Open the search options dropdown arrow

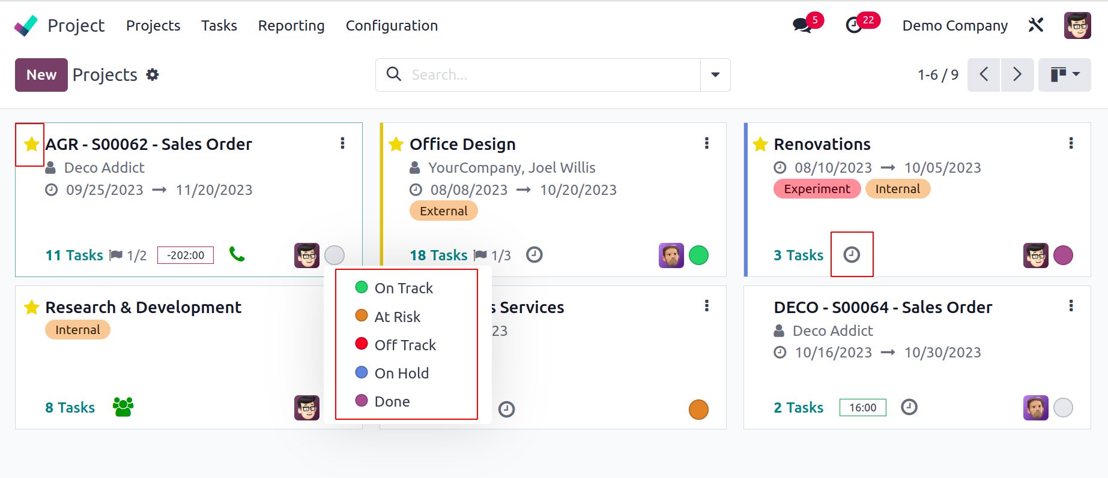pos(715,74)
